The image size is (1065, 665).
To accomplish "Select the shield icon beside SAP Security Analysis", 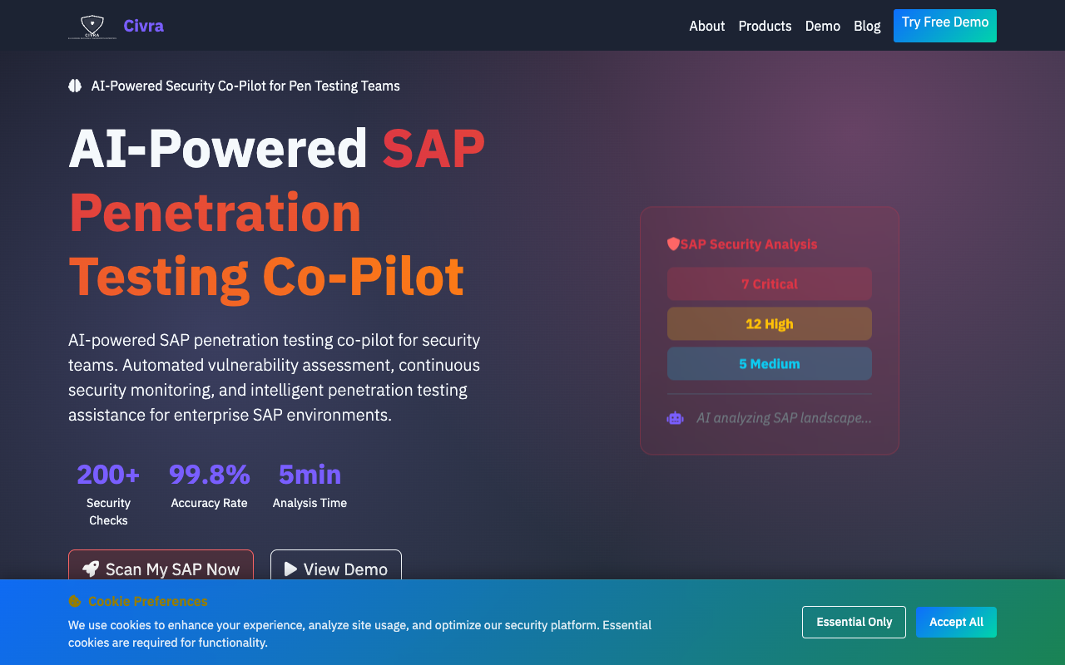I will pyautogui.click(x=674, y=244).
